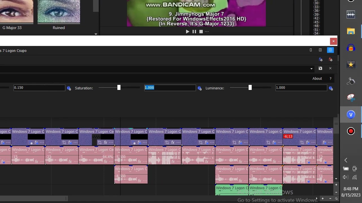This screenshot has width=362, height=203.
Task: Add an effect with the blue fx-plus icon
Action: tap(320, 59)
